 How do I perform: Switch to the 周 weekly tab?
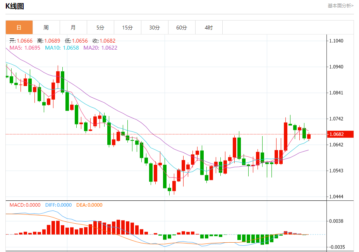46,28
